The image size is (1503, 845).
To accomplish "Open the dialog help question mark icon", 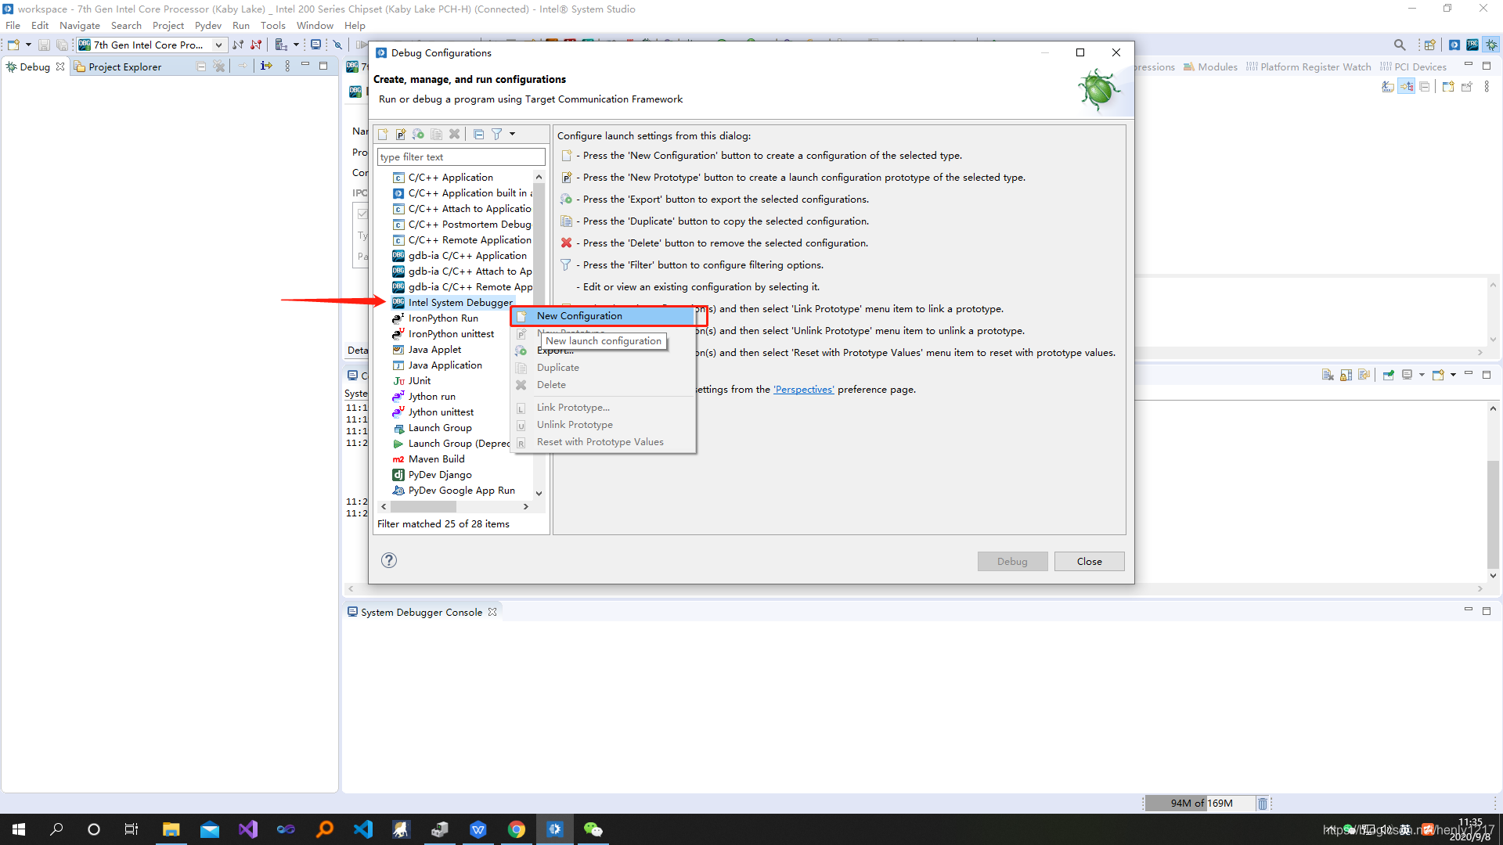I will [389, 560].
